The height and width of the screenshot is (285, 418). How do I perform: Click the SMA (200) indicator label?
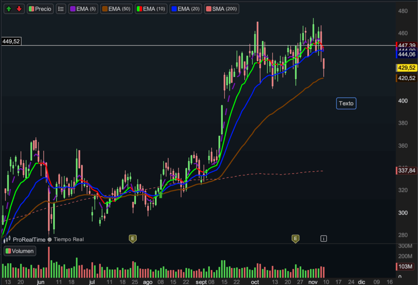coord(221,9)
